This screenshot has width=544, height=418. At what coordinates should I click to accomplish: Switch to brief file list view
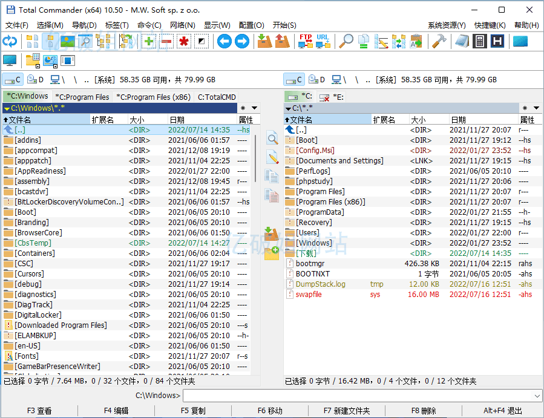click(x=33, y=42)
